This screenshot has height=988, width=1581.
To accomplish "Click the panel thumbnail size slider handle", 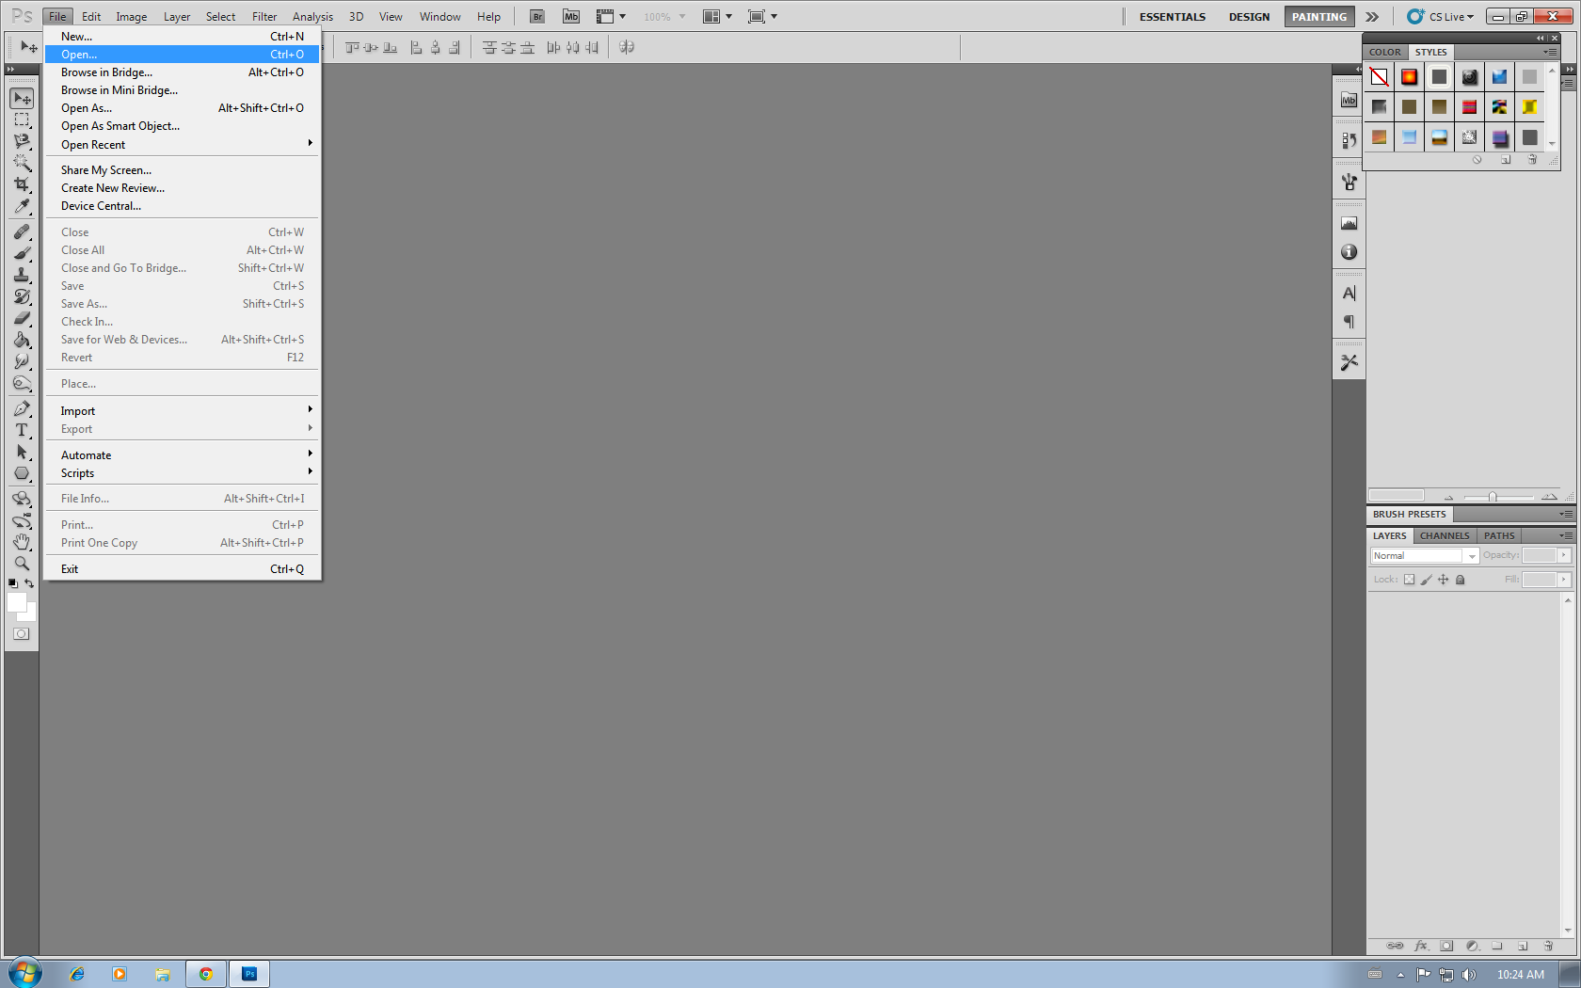I will [x=1493, y=497].
